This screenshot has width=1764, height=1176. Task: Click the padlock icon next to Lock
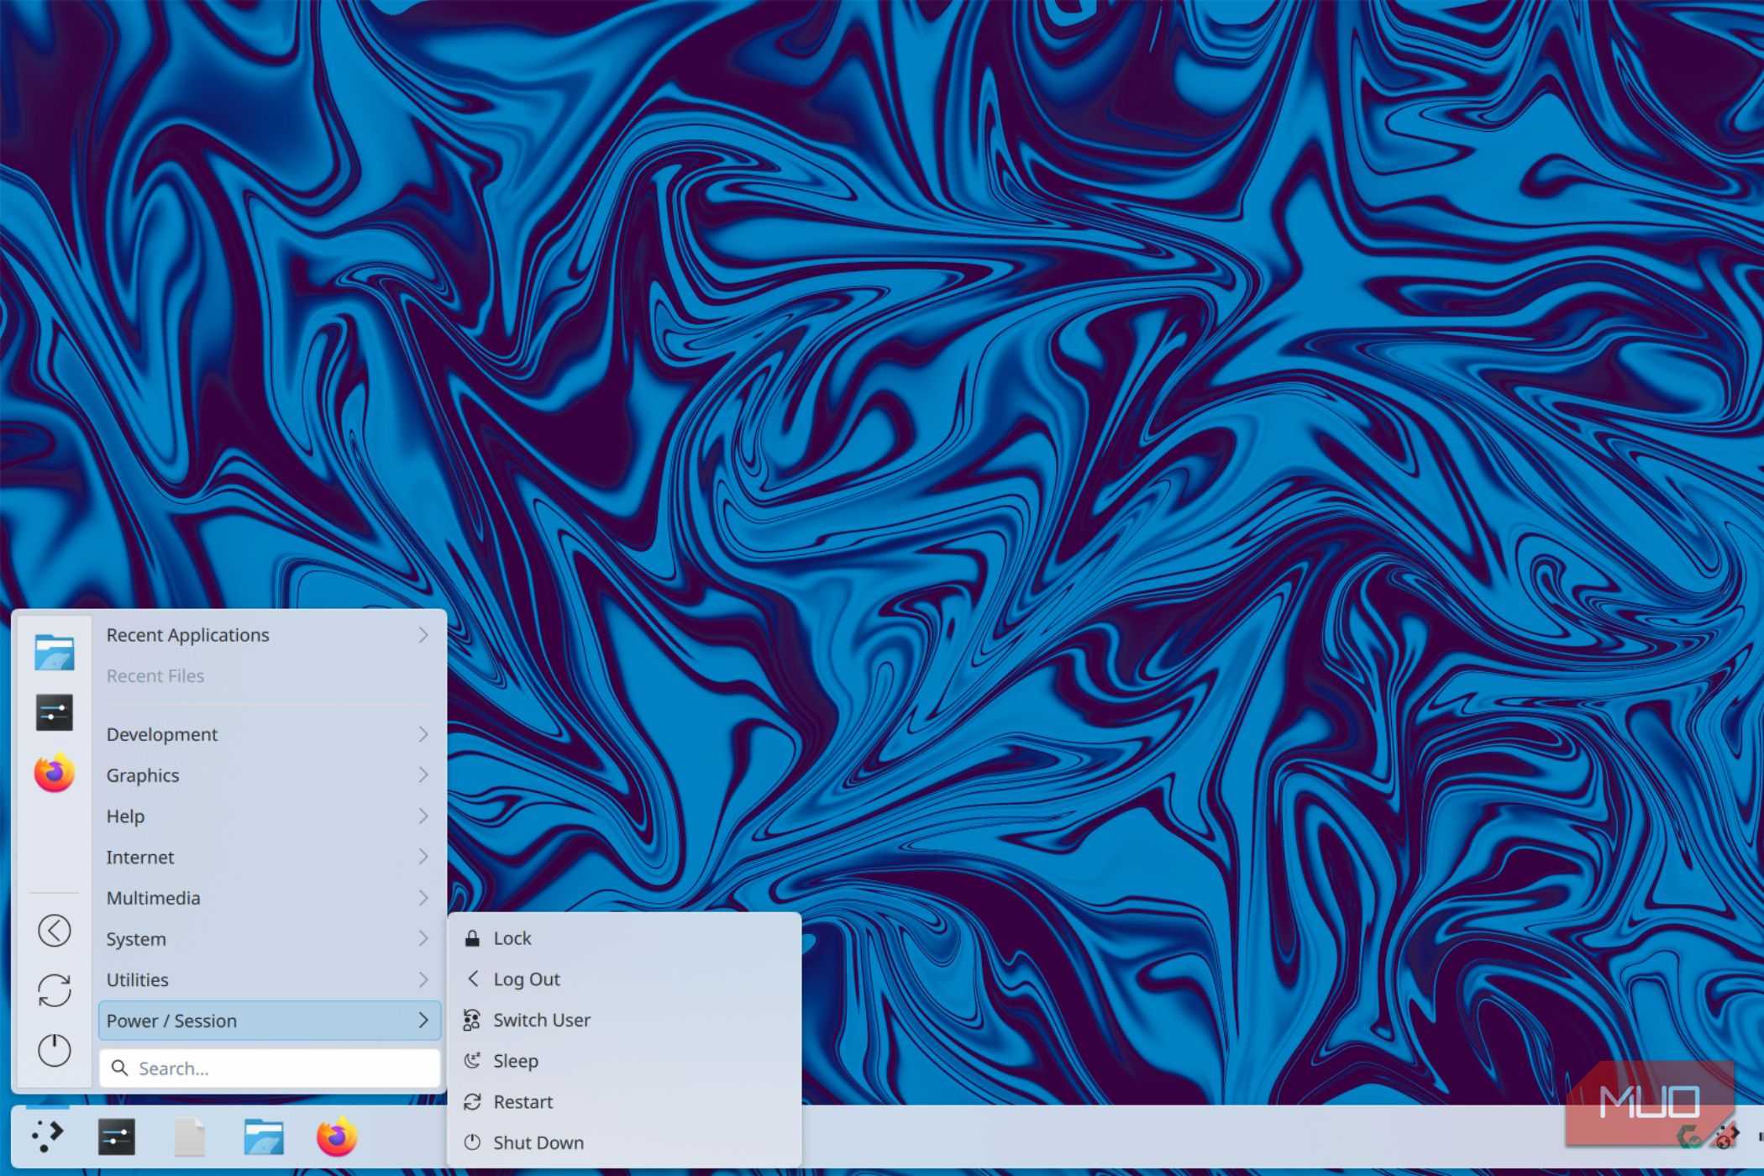pos(473,938)
